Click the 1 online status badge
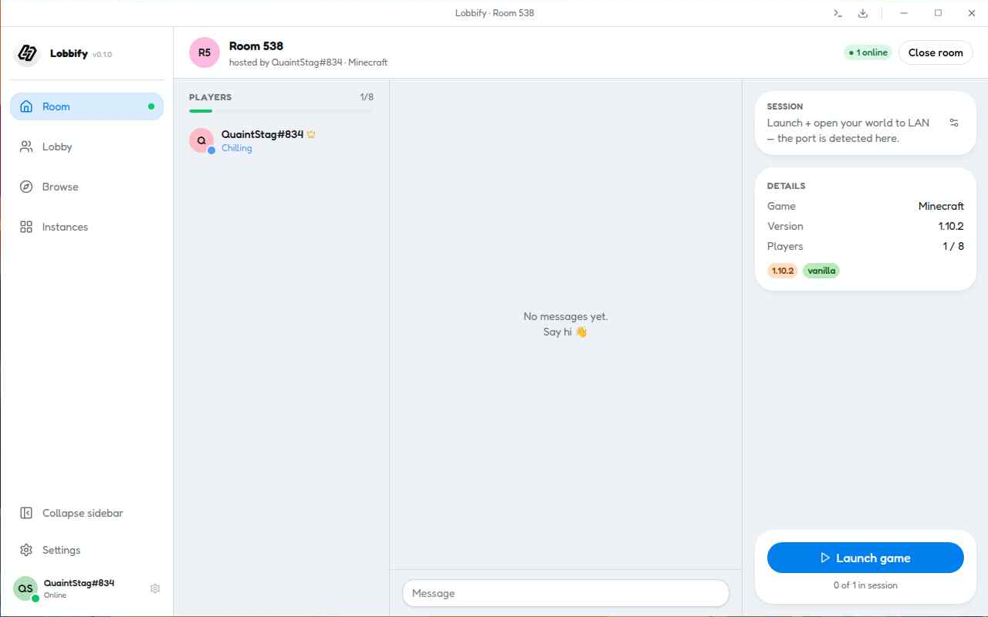This screenshot has width=988, height=617. pos(868,52)
